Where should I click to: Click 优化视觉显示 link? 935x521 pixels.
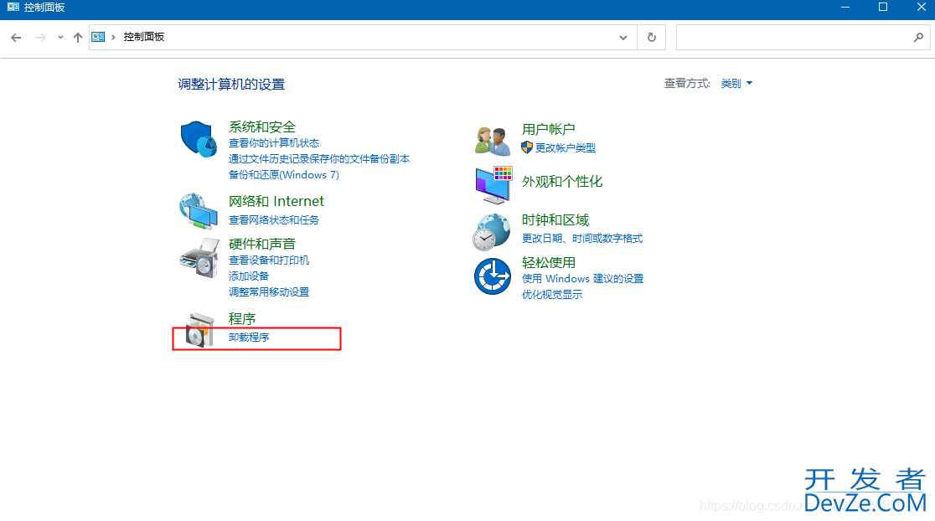pos(552,295)
